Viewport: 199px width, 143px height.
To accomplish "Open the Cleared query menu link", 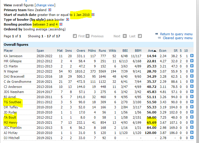I will click(x=177, y=38).
